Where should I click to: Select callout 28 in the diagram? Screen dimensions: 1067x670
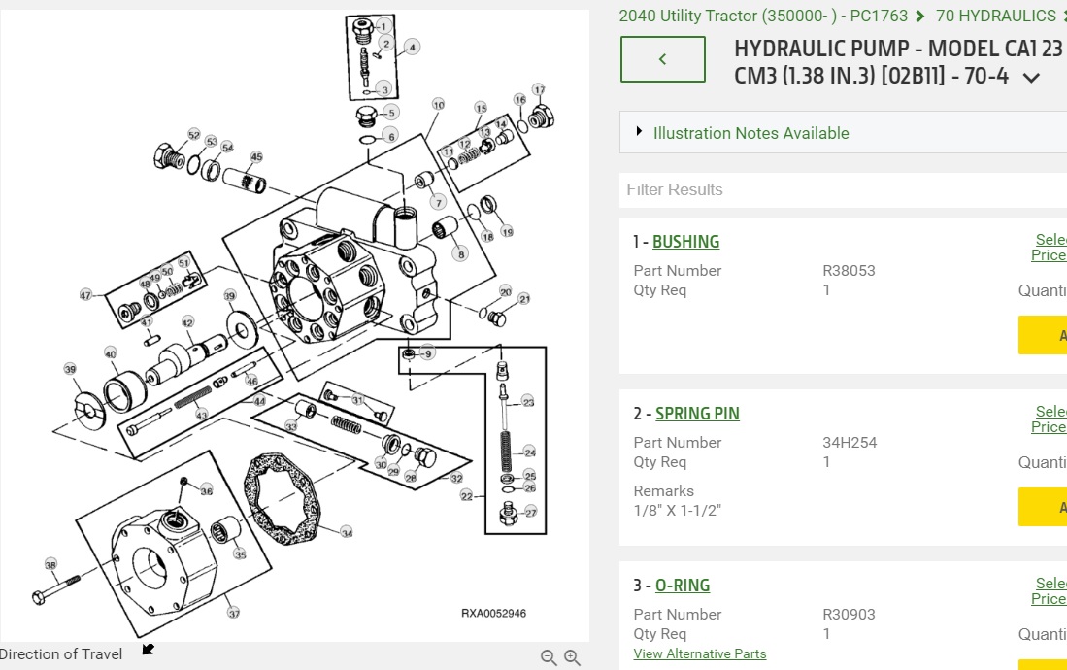[x=411, y=478]
